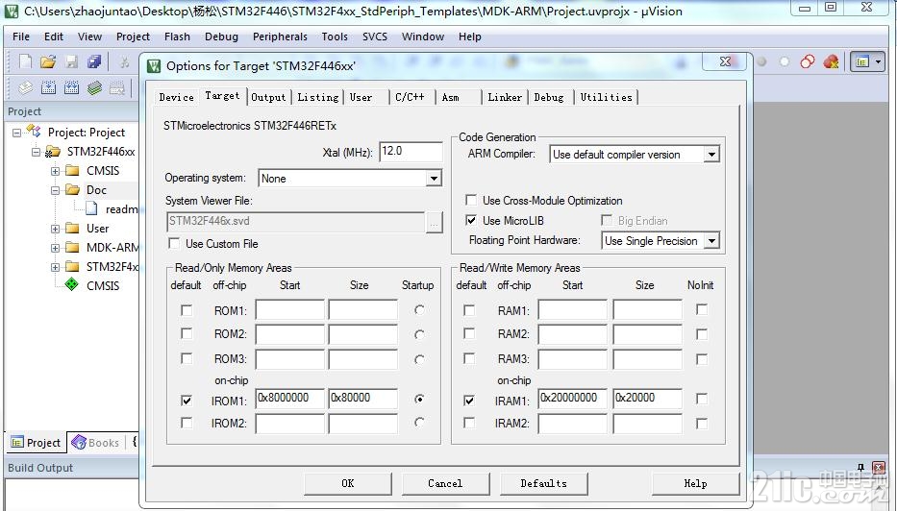Enable Use Cross-Module Optimization
The width and height of the screenshot is (897, 511).
[471, 200]
